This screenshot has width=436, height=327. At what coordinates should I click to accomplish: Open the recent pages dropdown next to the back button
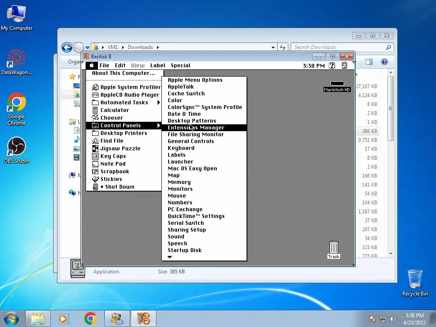(87, 48)
